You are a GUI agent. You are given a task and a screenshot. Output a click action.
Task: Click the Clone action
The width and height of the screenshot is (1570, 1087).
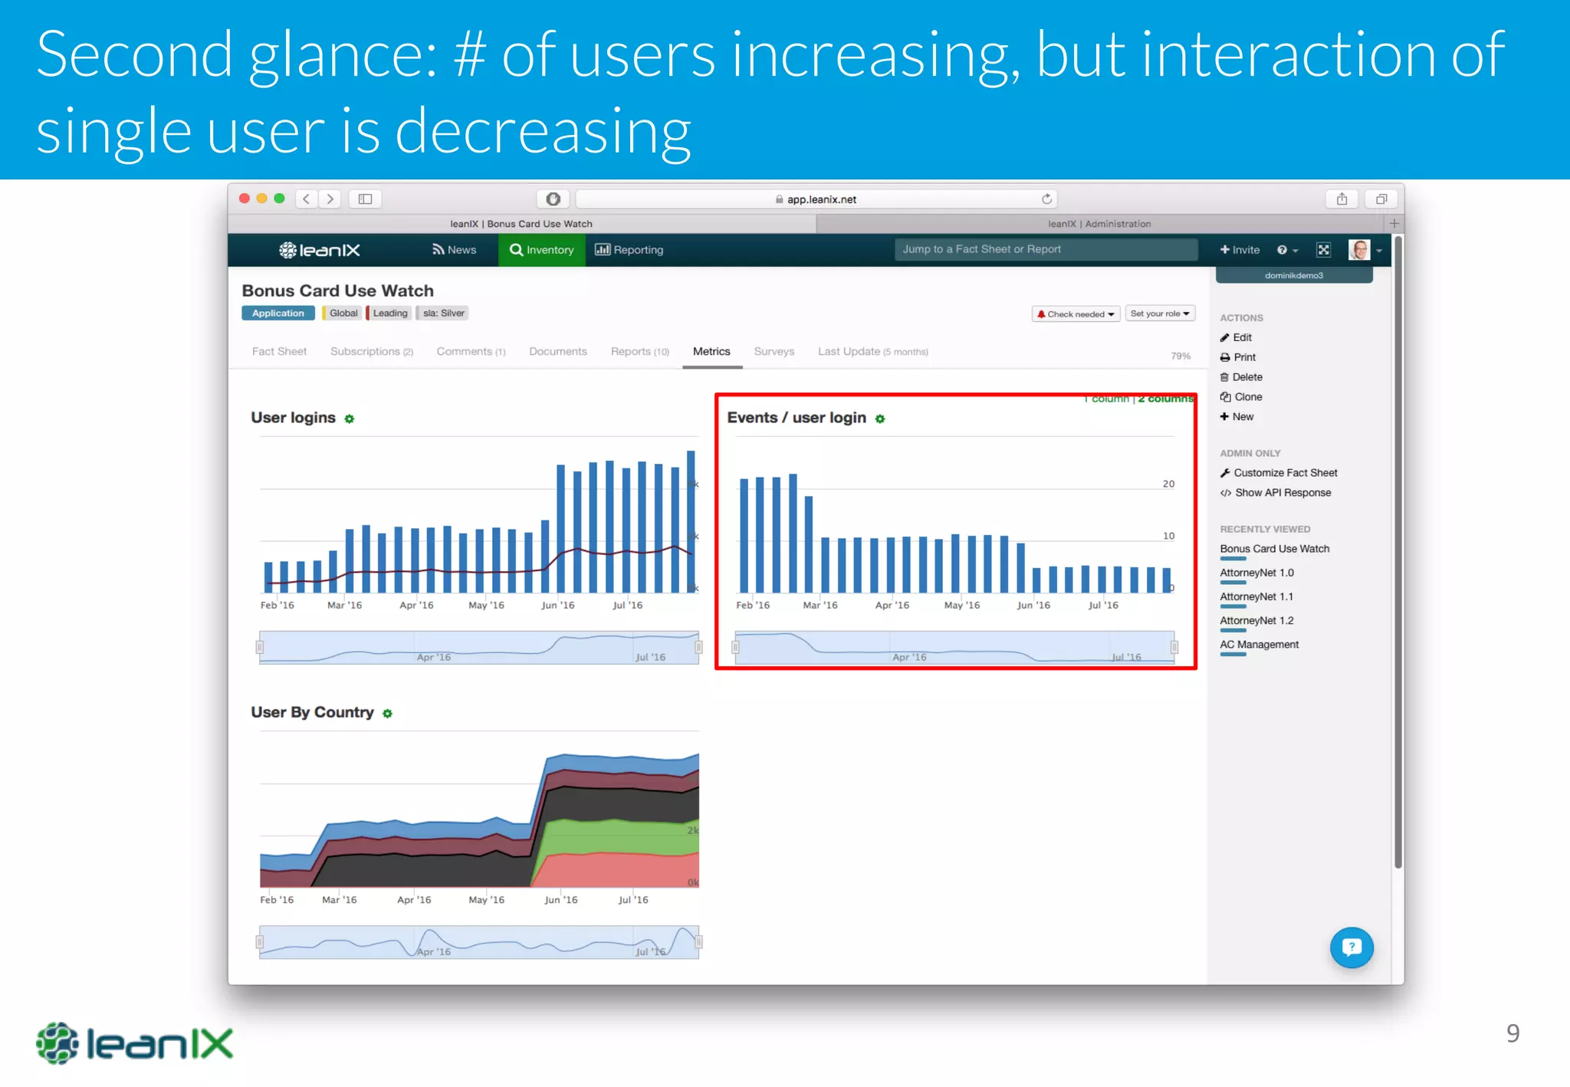click(x=1241, y=397)
